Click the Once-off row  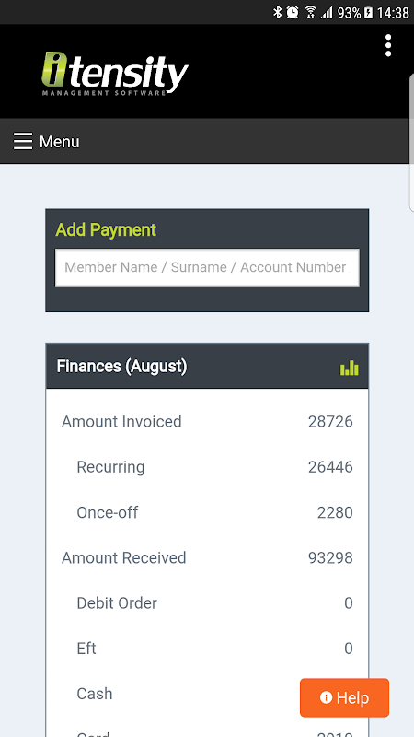click(207, 512)
